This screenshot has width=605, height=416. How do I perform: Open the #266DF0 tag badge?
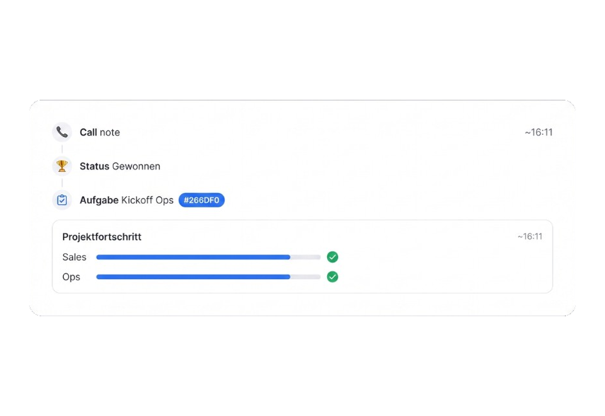coord(202,200)
